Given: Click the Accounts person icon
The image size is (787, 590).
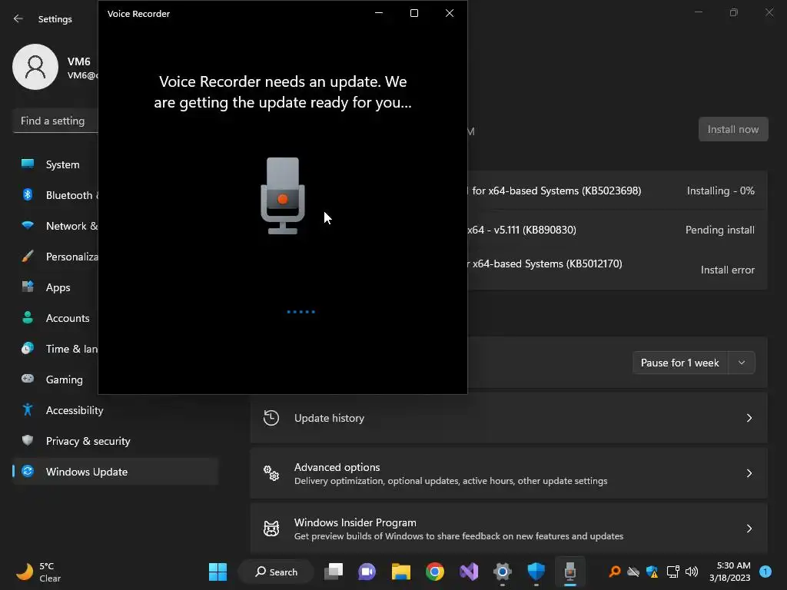Looking at the screenshot, I should 28,317.
